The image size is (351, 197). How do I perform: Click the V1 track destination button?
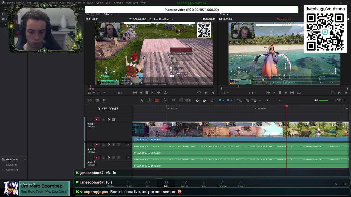tap(97, 119)
